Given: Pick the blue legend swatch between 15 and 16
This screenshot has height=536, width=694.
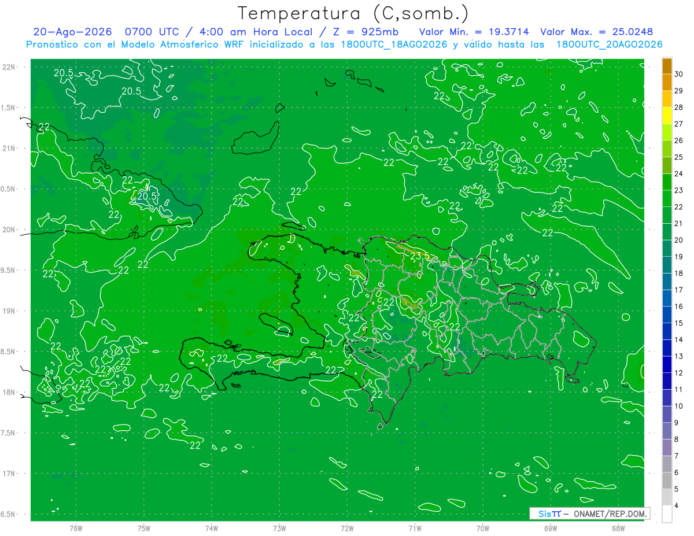Looking at the screenshot, I should (667, 315).
